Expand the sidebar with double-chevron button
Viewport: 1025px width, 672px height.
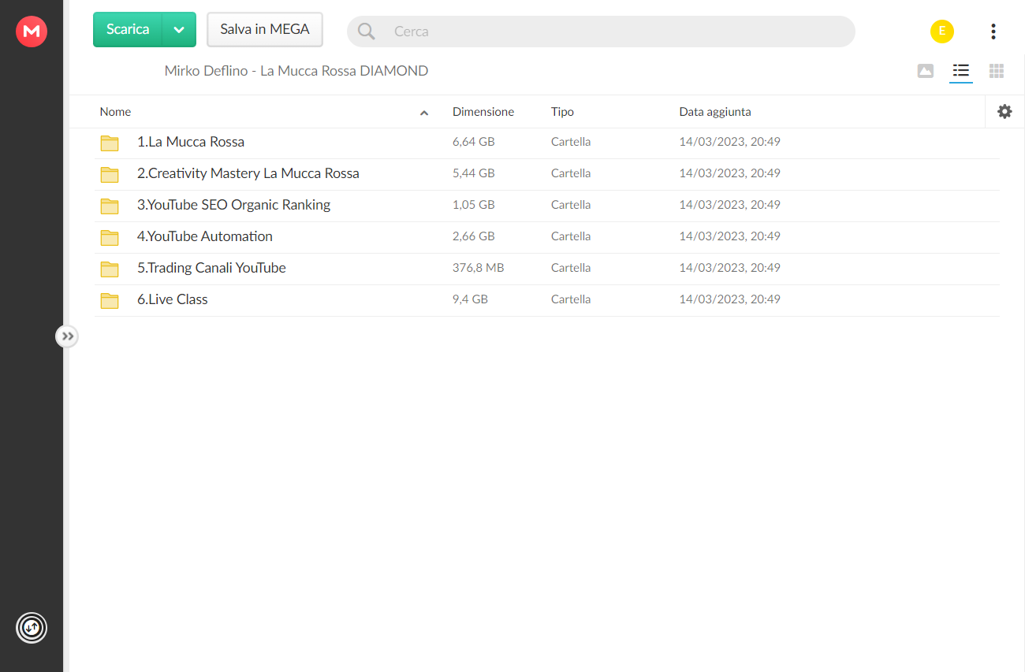click(x=68, y=336)
